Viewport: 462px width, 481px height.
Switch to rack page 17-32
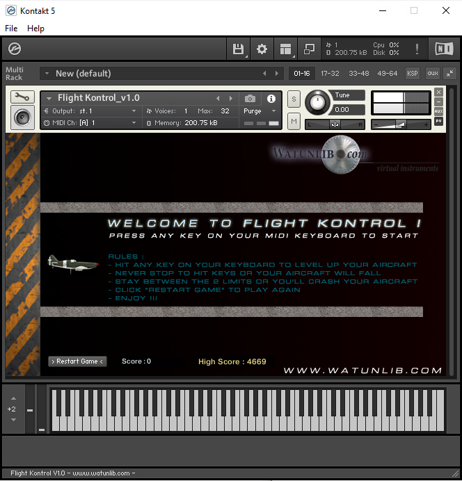point(330,73)
